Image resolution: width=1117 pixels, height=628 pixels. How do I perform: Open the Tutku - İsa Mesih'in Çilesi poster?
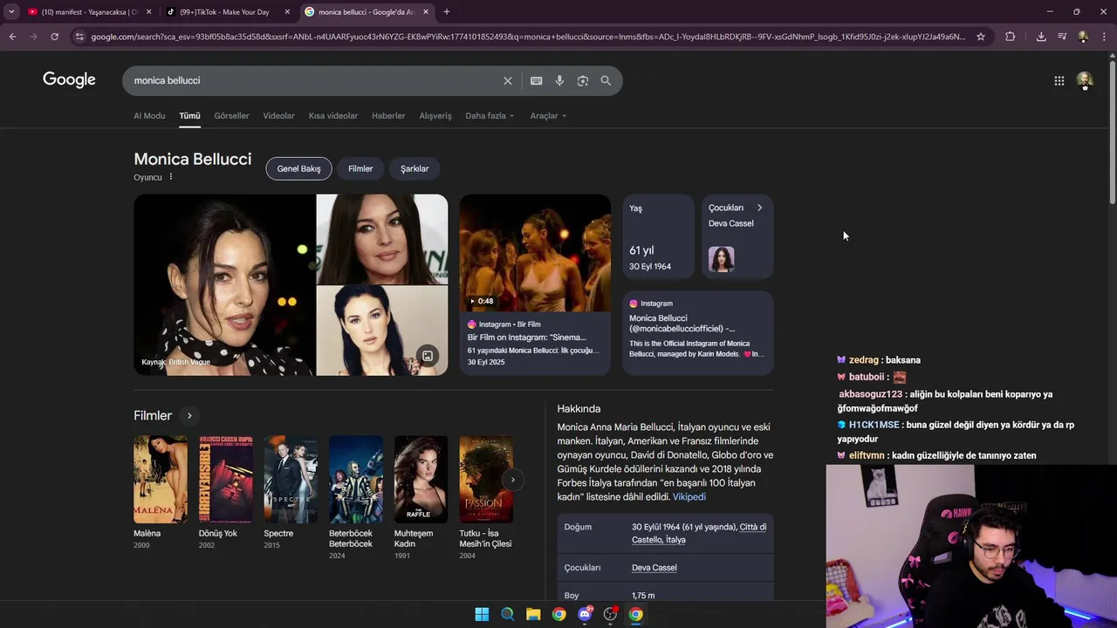[x=486, y=479]
